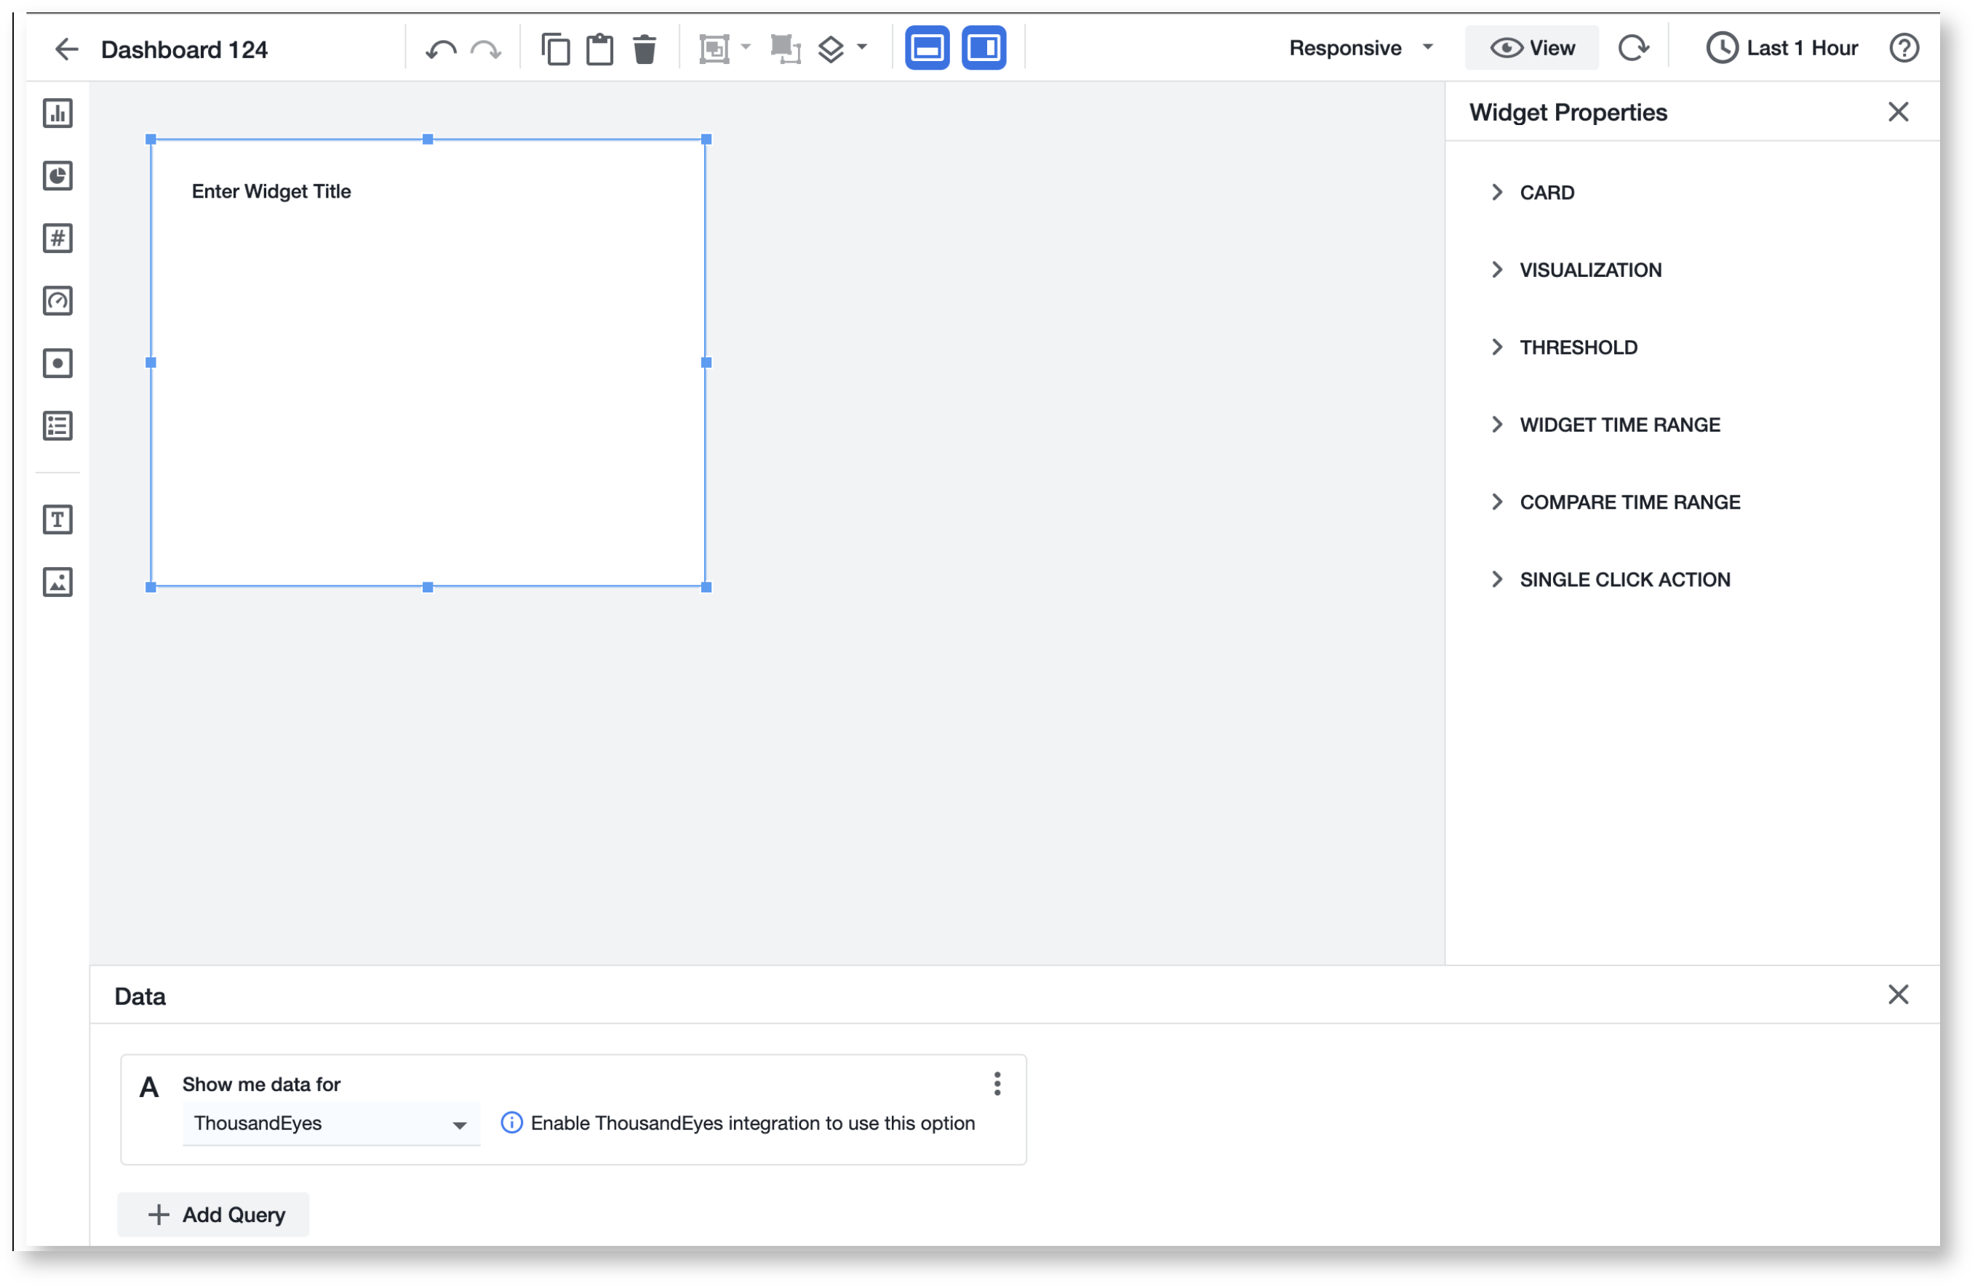The height and width of the screenshot is (1286, 1975).
Task: Paste widget from clipboard
Action: click(600, 49)
